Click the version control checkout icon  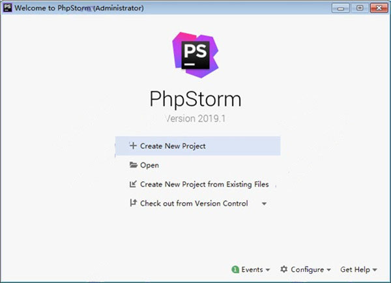[133, 203]
